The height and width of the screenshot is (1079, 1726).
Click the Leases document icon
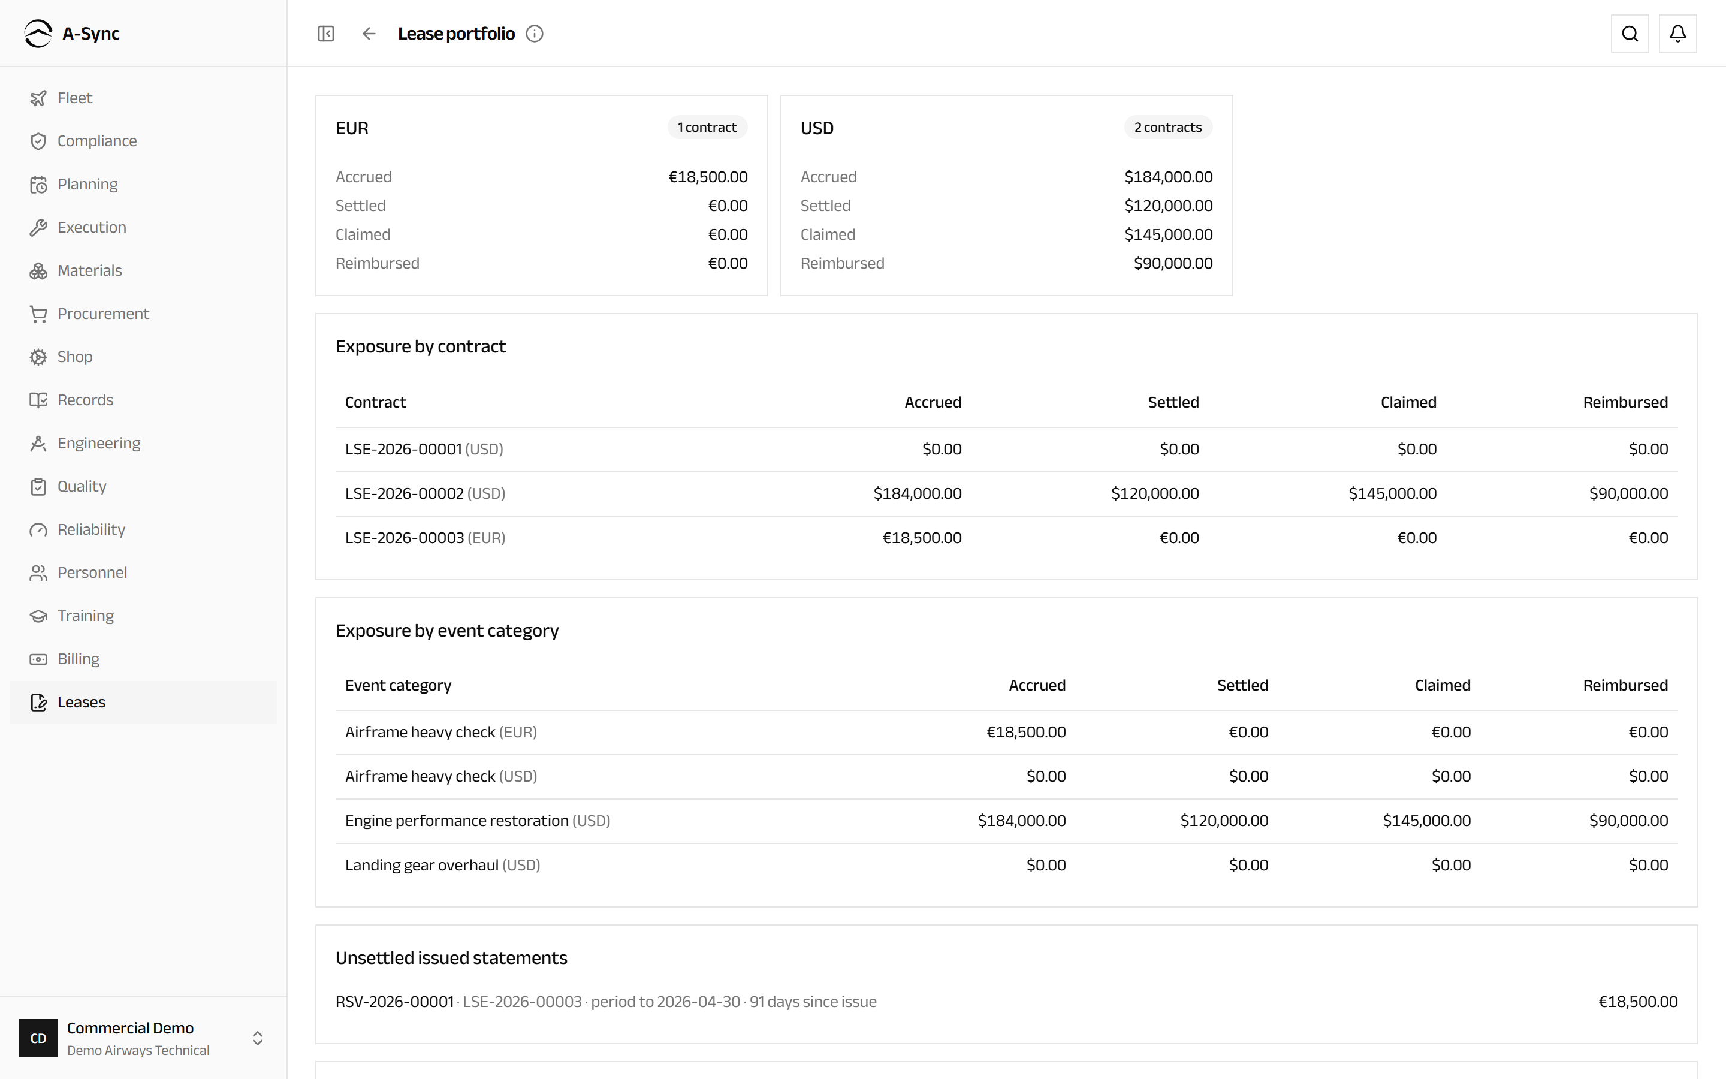point(38,702)
